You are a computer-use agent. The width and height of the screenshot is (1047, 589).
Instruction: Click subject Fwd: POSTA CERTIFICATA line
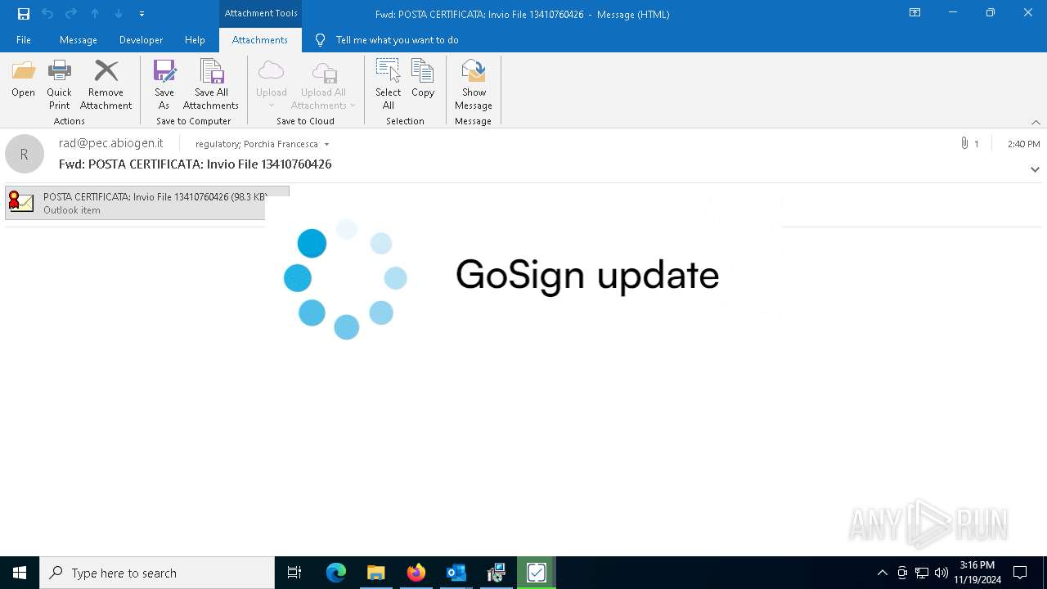pyautogui.click(x=195, y=164)
